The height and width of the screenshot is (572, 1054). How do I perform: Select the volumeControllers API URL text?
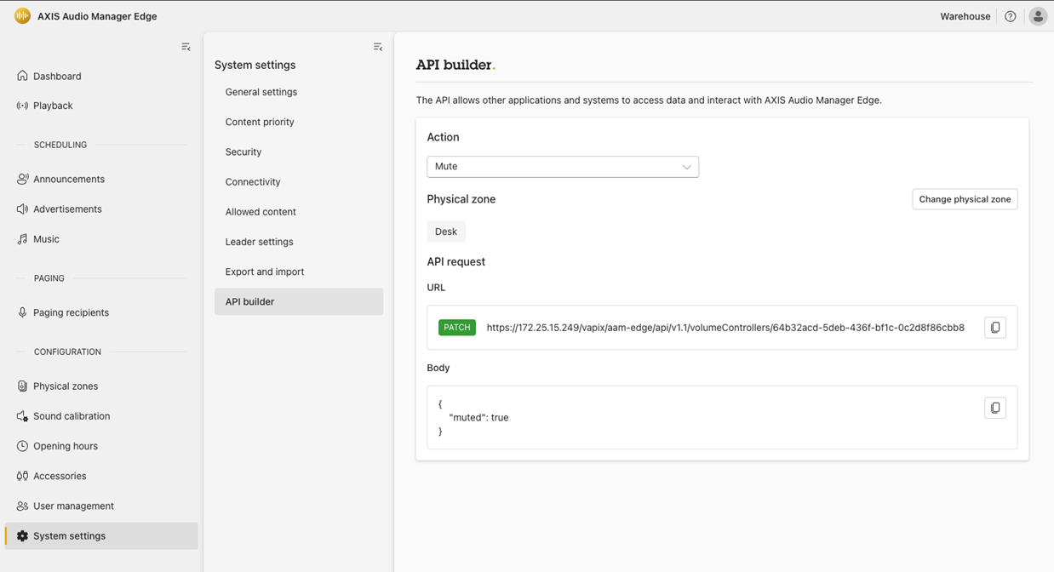click(725, 328)
